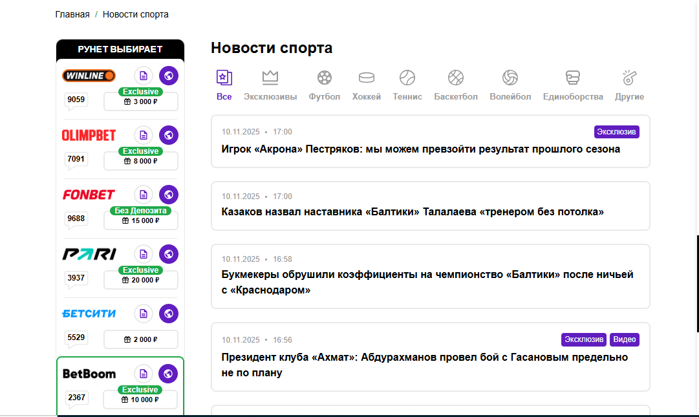Click the Fonbet 15 000 ₽ bonus button
Image resolution: width=699 pixels, height=417 pixels.
click(x=140, y=220)
